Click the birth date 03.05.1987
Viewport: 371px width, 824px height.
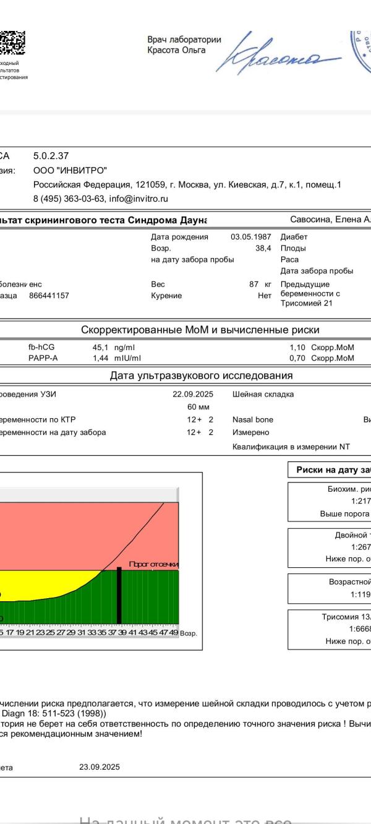click(251, 237)
